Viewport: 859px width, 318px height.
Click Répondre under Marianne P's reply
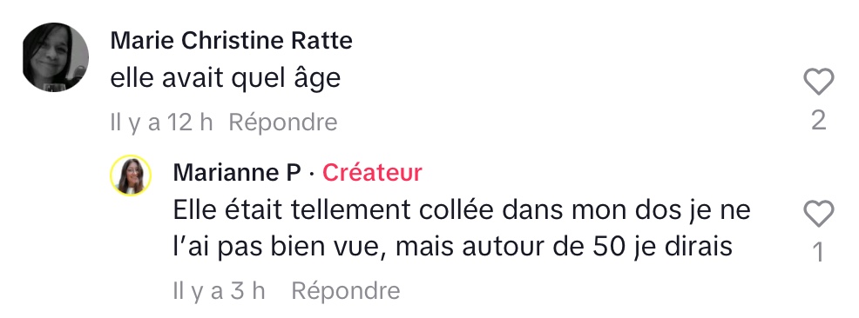[345, 291]
